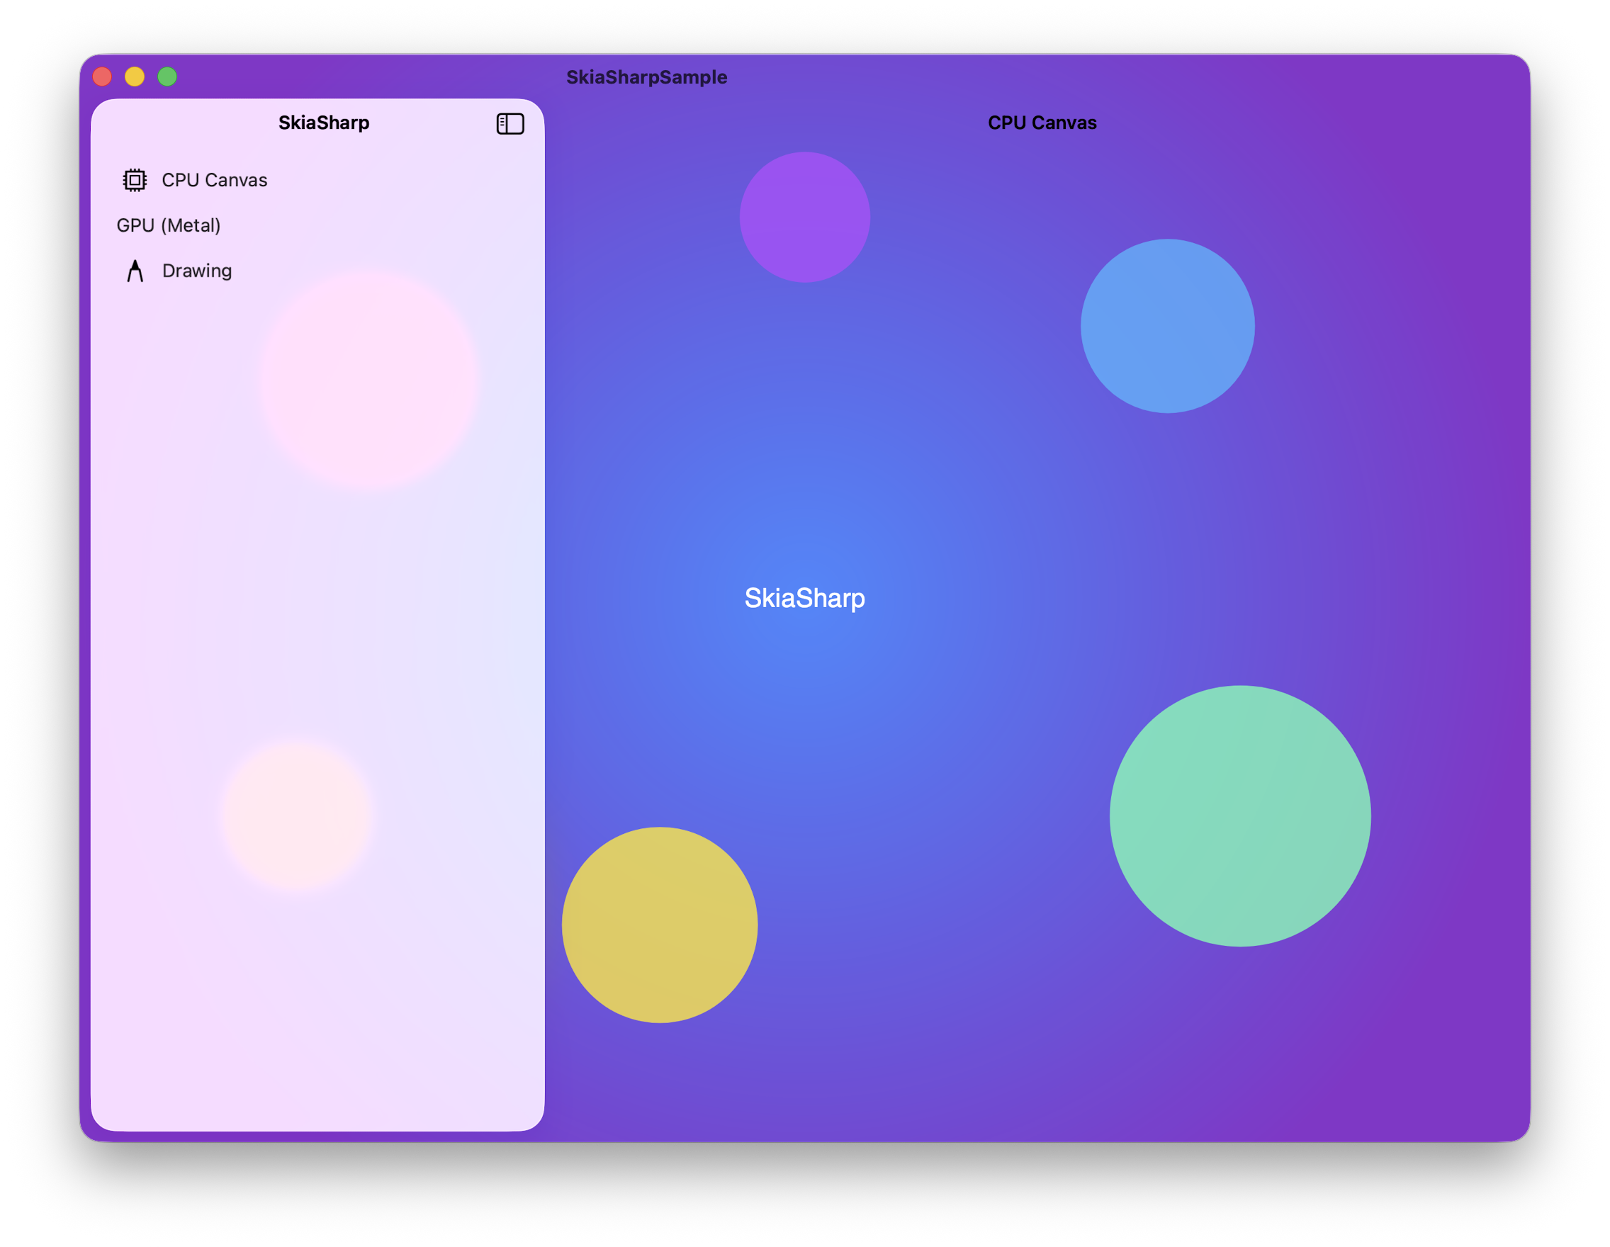Minimize the window with the yellow button
The image size is (1610, 1247).
pos(135,77)
